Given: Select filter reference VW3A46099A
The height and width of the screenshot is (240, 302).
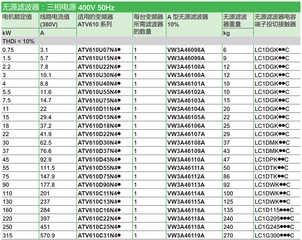Looking at the screenshot, I should pos(186,58).
